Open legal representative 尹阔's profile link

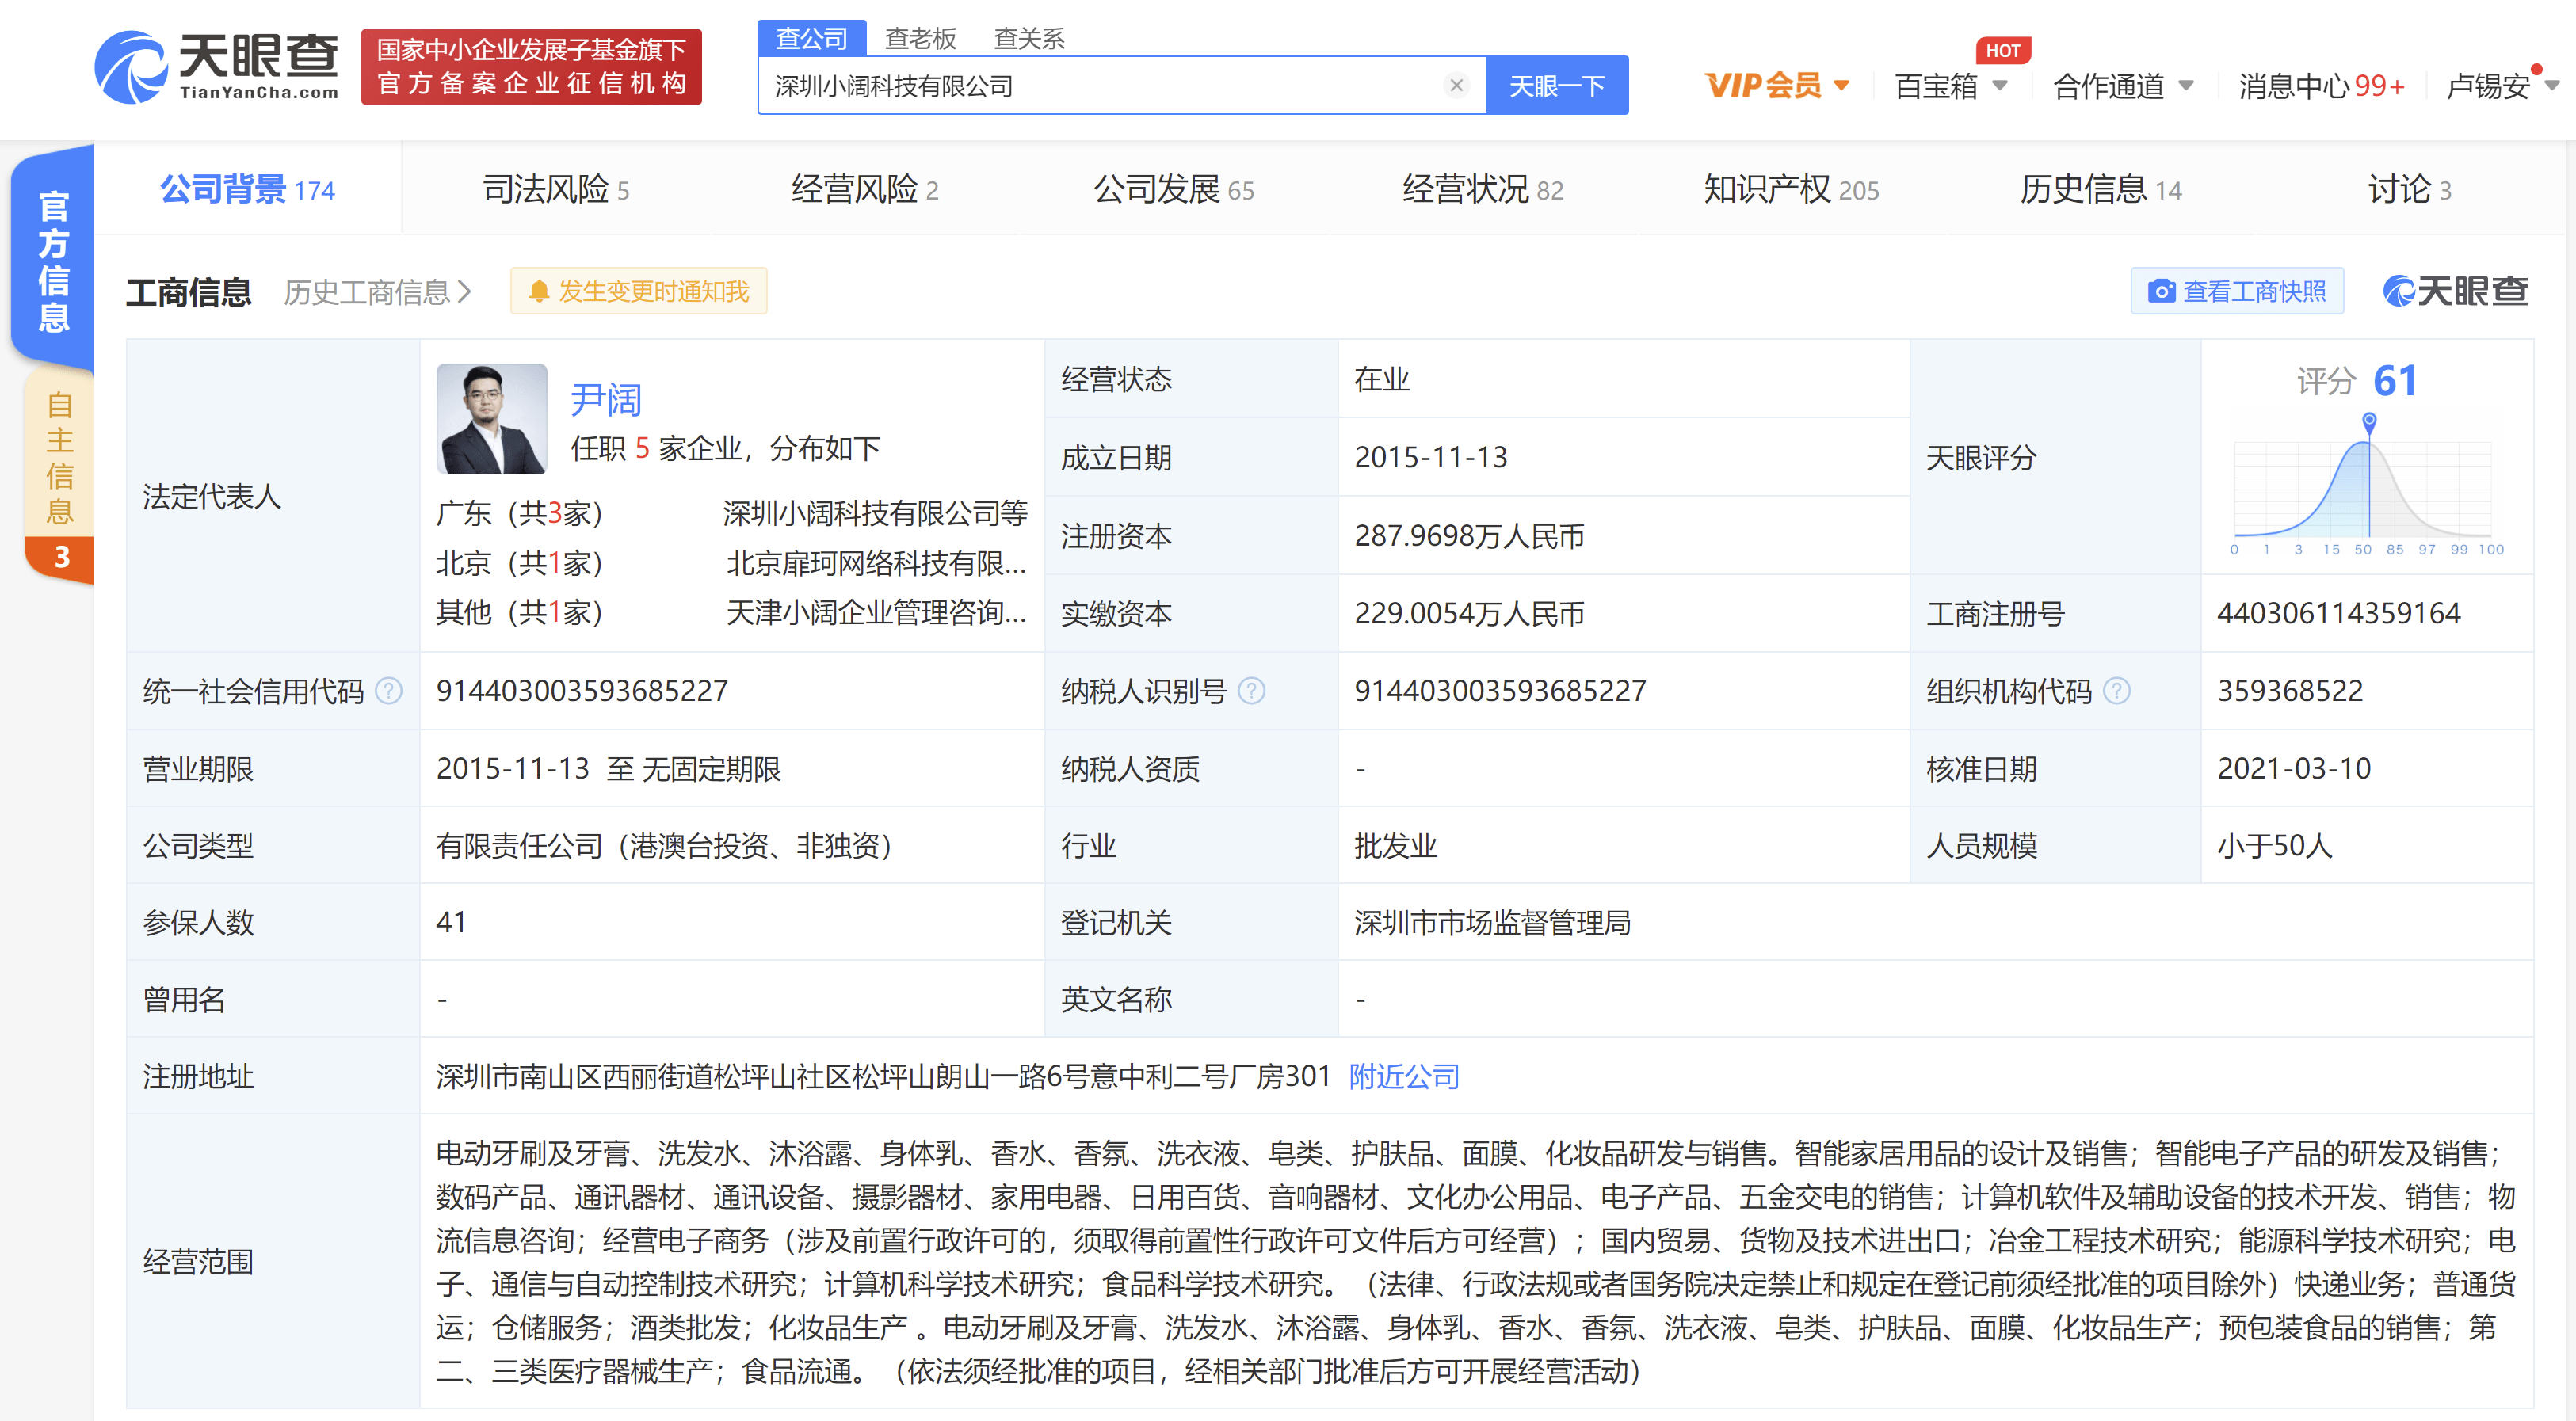[x=606, y=398]
